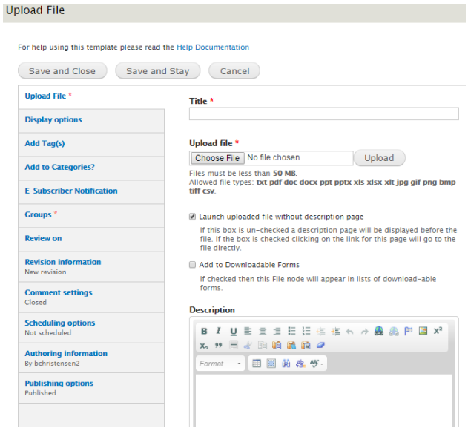Click into the Title input field
Screen dimensions: 468x434
click(324, 114)
